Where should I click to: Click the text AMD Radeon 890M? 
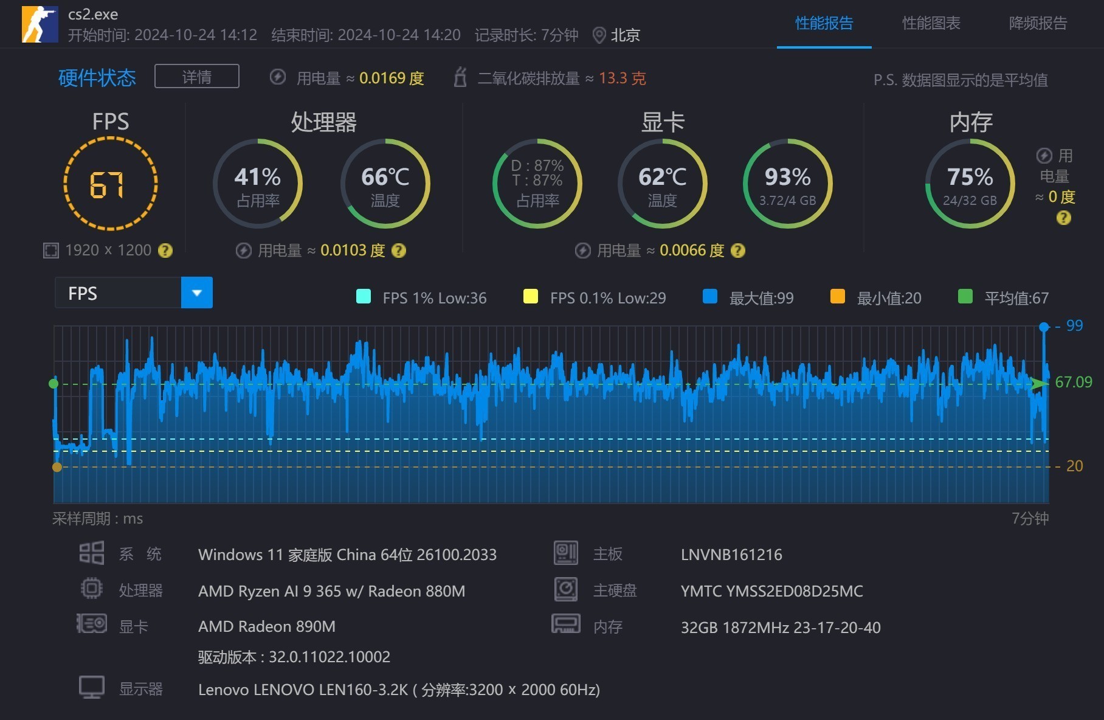pyautogui.click(x=267, y=626)
